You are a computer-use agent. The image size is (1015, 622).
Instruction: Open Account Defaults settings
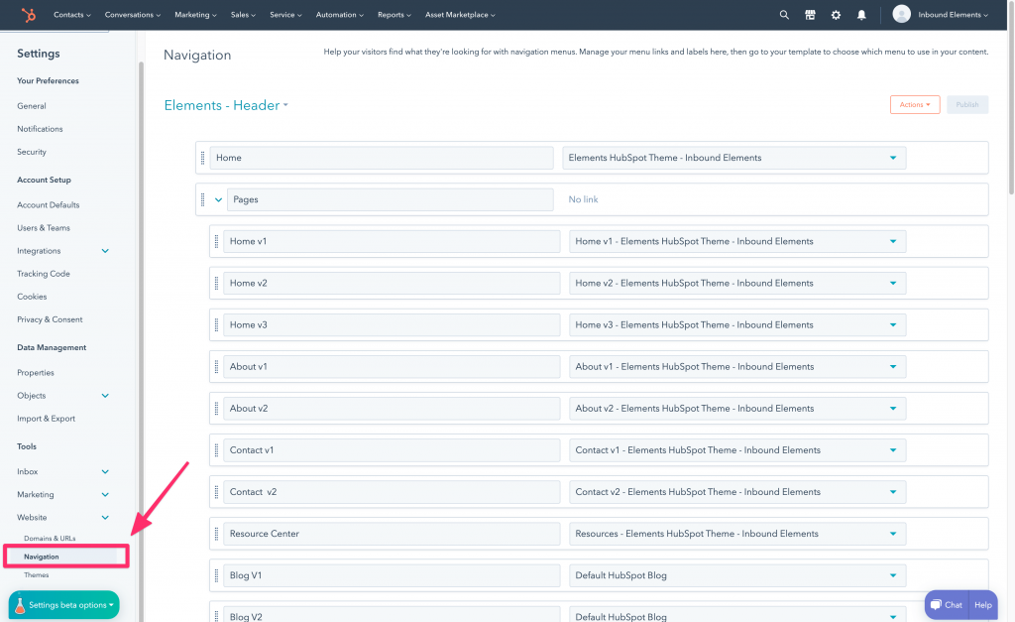pos(49,204)
